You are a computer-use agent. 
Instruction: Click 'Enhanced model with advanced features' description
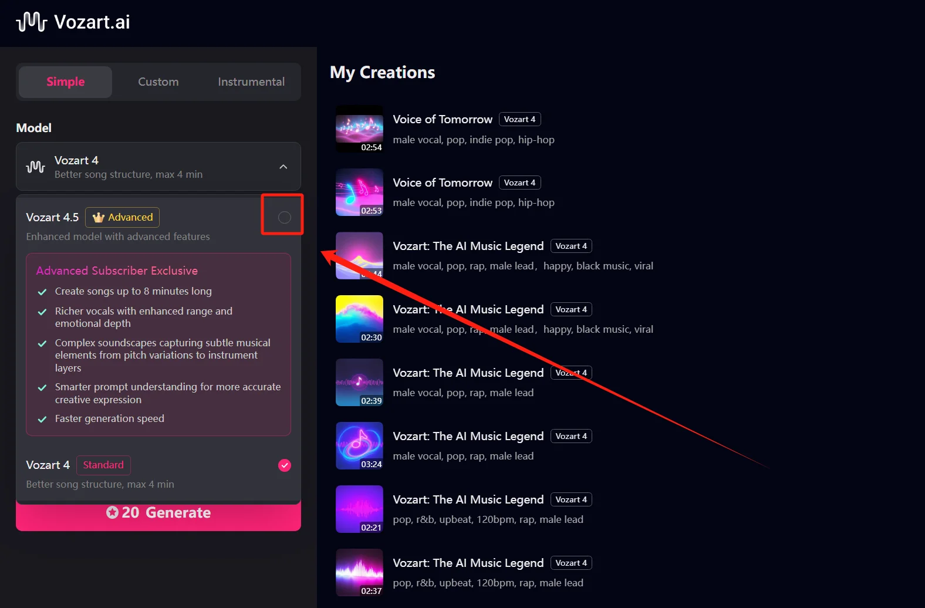pos(118,237)
